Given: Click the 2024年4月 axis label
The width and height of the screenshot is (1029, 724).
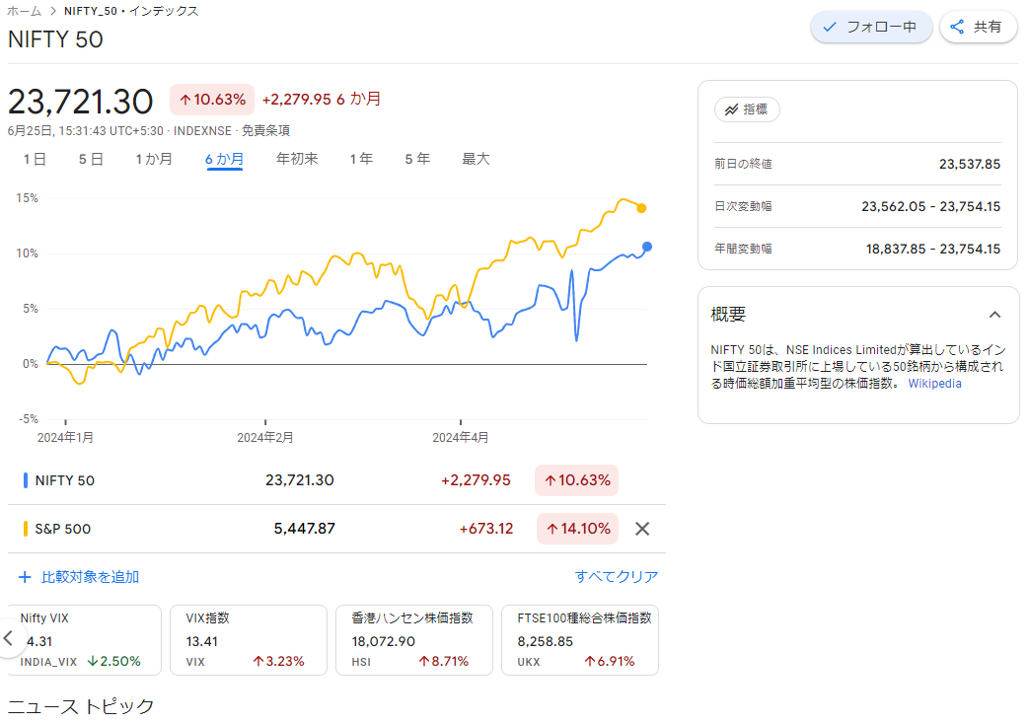Looking at the screenshot, I should pos(461,437).
